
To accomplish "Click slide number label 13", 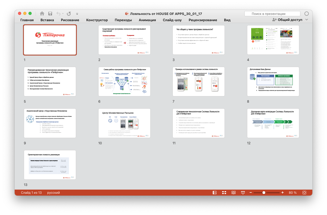I will tap(26, 185).
